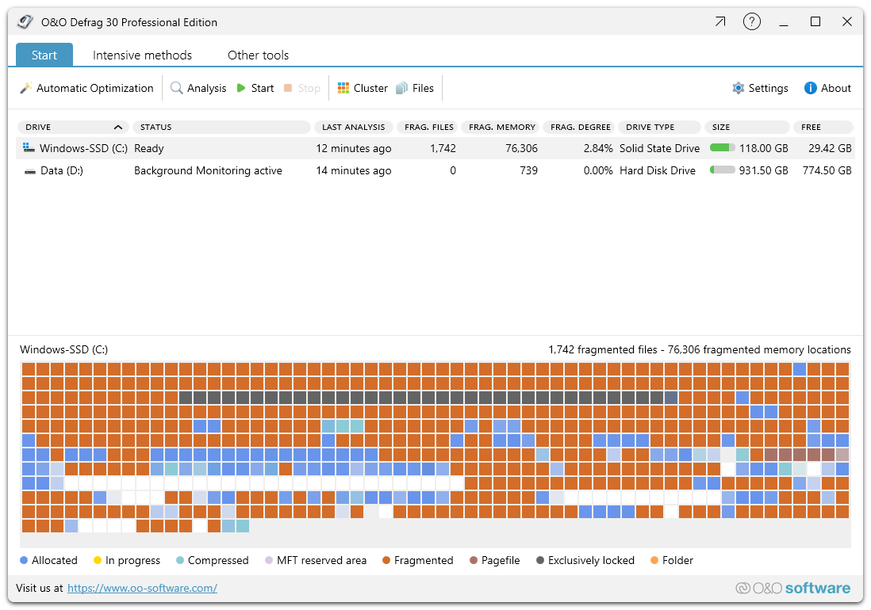This screenshot has width=871, height=610.
Task: Click the arrow icon in title bar
Action: [719, 22]
